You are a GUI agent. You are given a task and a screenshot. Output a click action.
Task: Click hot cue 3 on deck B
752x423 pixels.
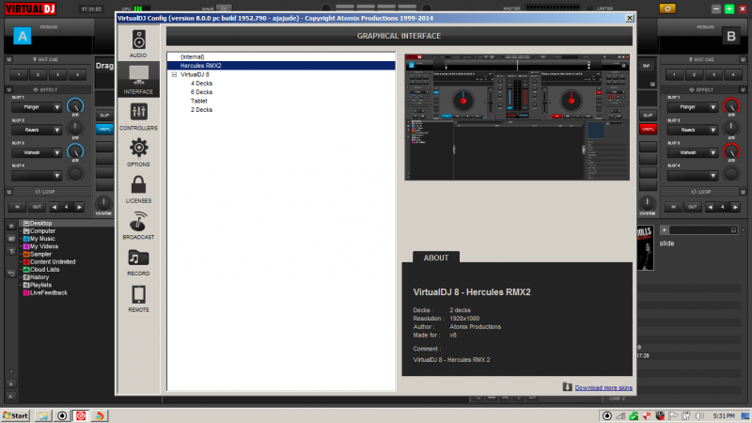pyautogui.click(x=713, y=75)
